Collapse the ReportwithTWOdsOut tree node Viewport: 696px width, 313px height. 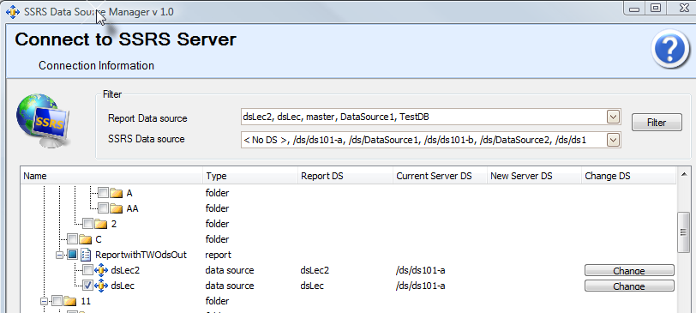pyautogui.click(x=59, y=255)
